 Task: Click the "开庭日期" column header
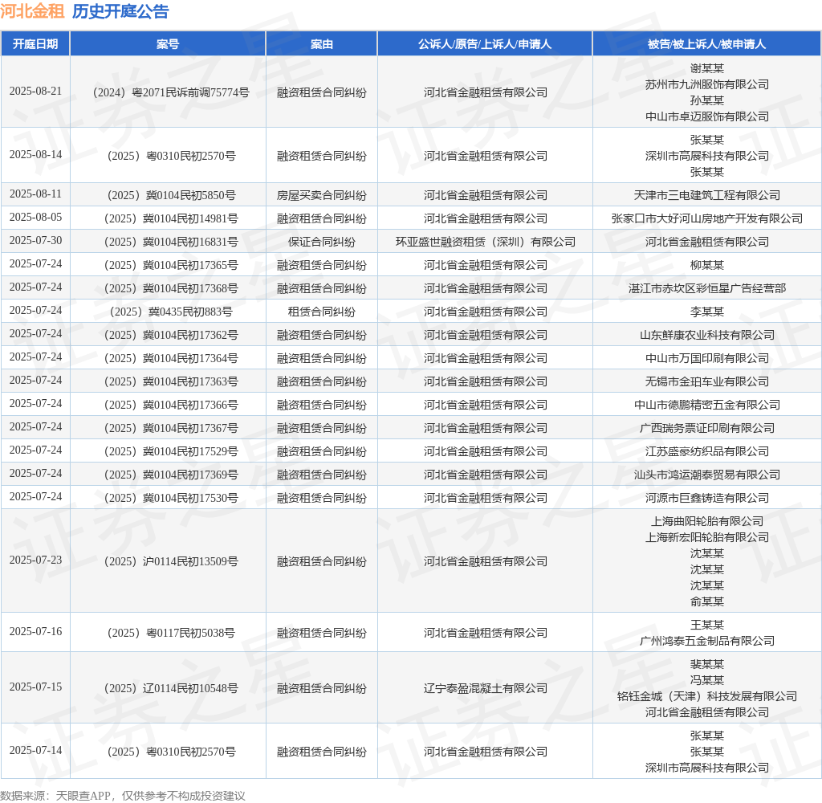pyautogui.click(x=35, y=44)
